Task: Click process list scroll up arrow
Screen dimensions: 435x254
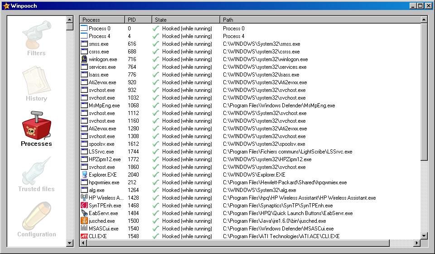Action: (x=424, y=19)
